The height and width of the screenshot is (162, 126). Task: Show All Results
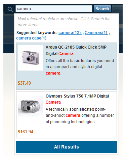tap(67, 147)
